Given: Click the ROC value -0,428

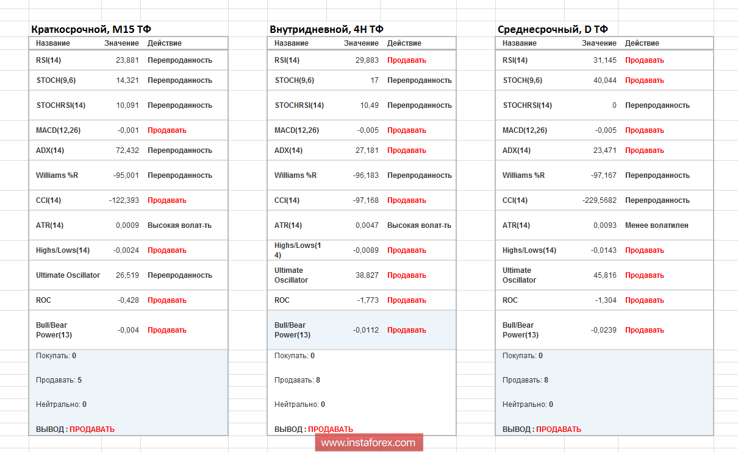Looking at the screenshot, I should [x=128, y=300].
